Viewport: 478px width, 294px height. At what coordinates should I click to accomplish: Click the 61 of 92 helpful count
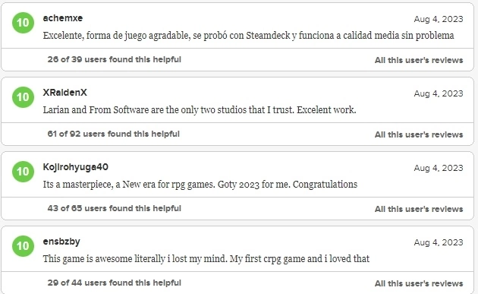[113, 134]
